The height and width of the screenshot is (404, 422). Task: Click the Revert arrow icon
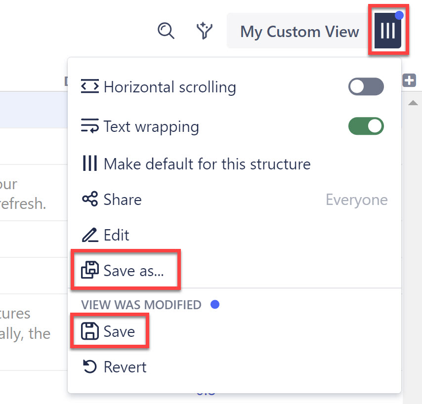pos(89,367)
